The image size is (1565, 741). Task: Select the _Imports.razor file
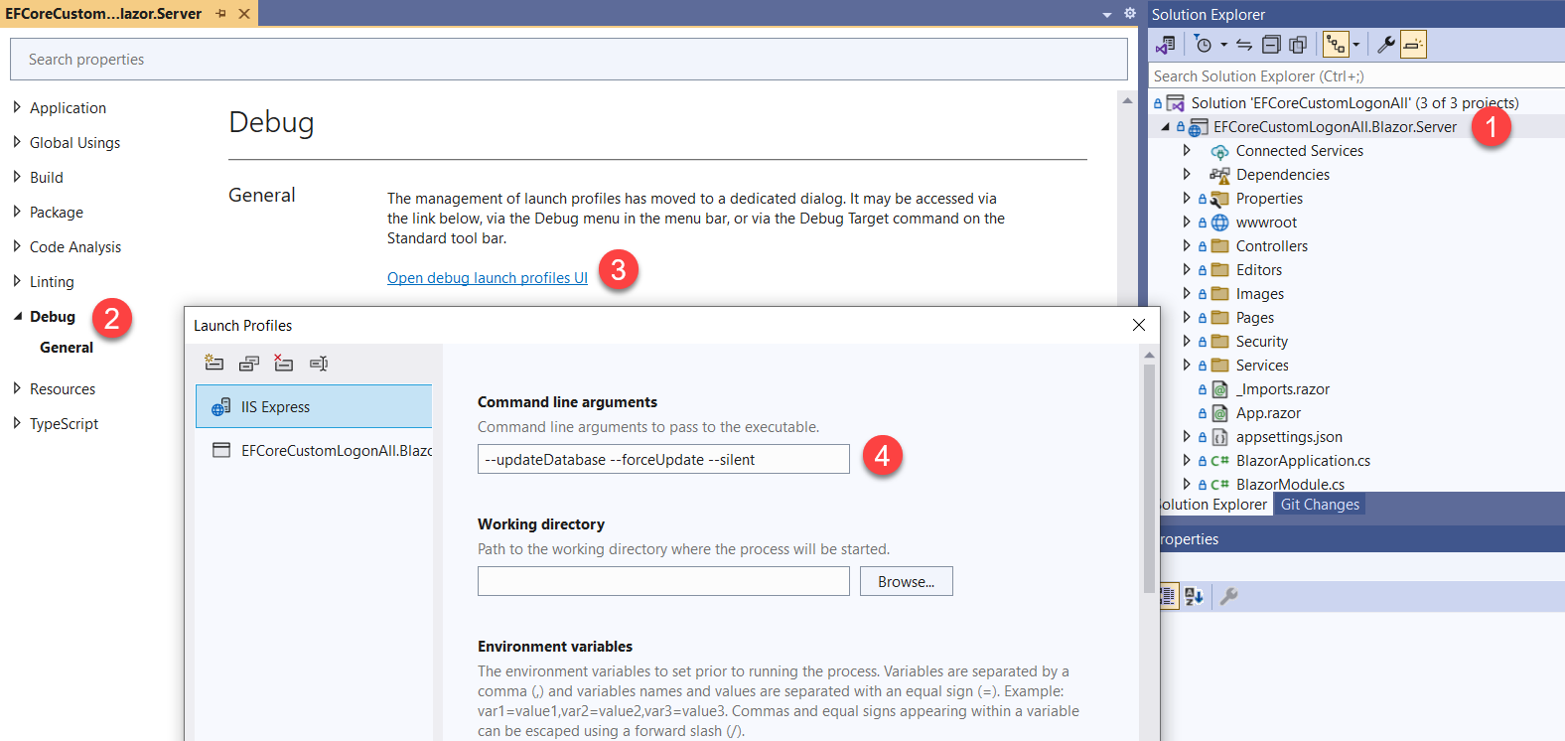(1282, 389)
